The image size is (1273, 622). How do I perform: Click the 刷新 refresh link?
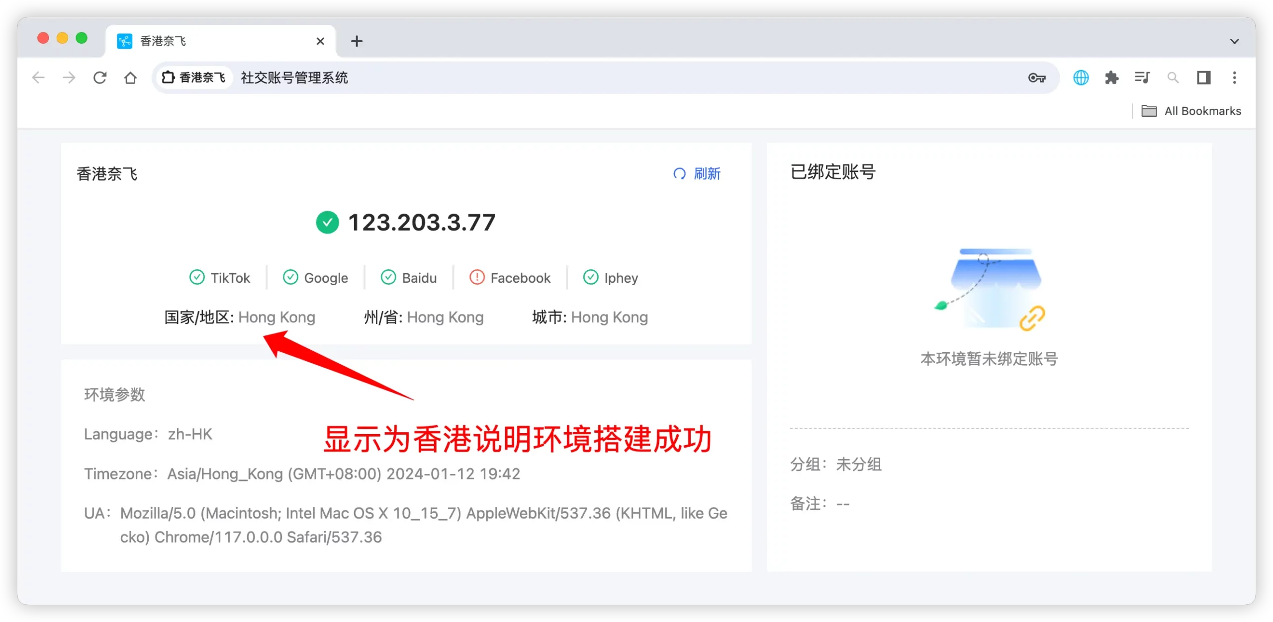(697, 173)
